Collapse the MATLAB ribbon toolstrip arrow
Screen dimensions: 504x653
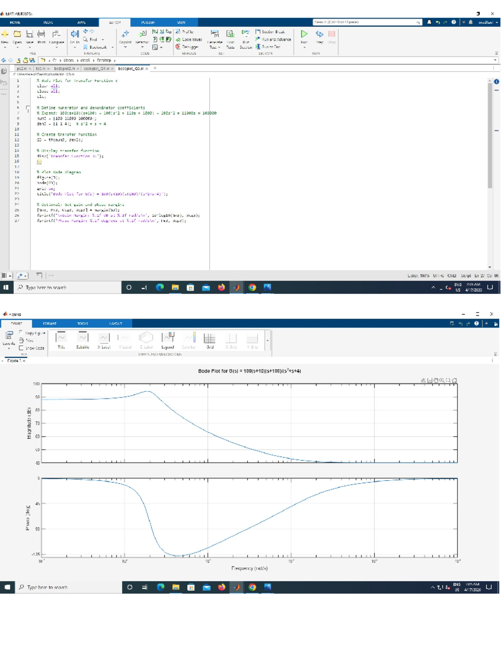pyautogui.click(x=496, y=53)
